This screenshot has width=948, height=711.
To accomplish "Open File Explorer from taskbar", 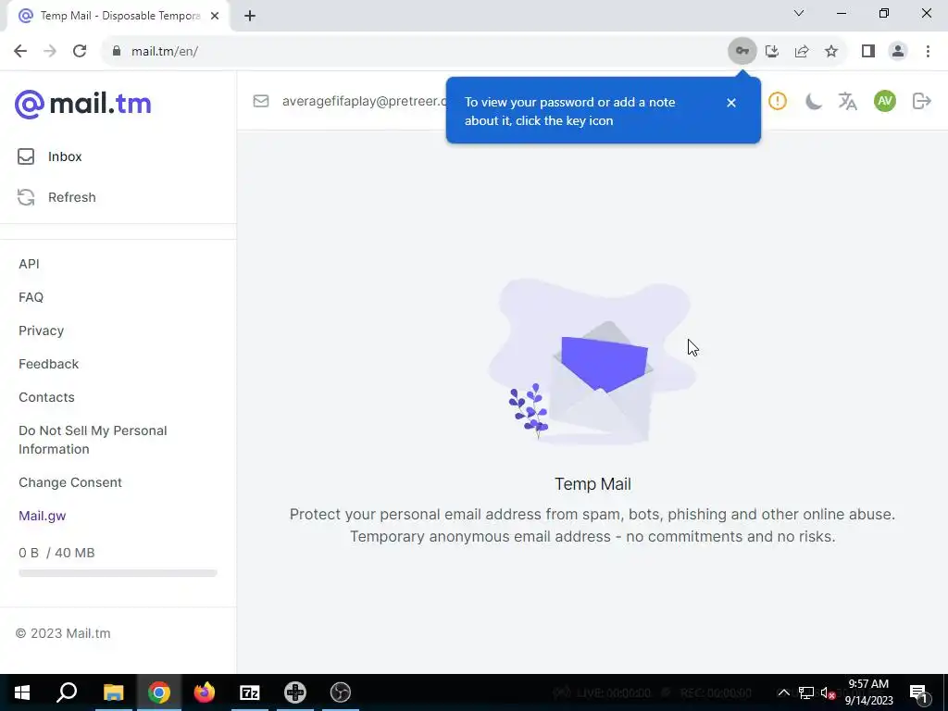I will click(x=113, y=692).
